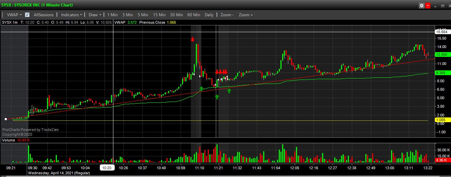Switch to 30 Min timeframe
451x177 pixels.
point(177,15)
